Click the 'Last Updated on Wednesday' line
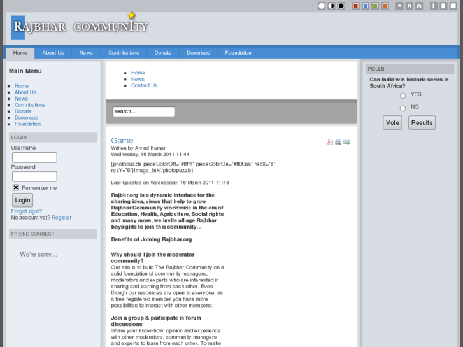This screenshot has height=347, width=463. click(170, 183)
